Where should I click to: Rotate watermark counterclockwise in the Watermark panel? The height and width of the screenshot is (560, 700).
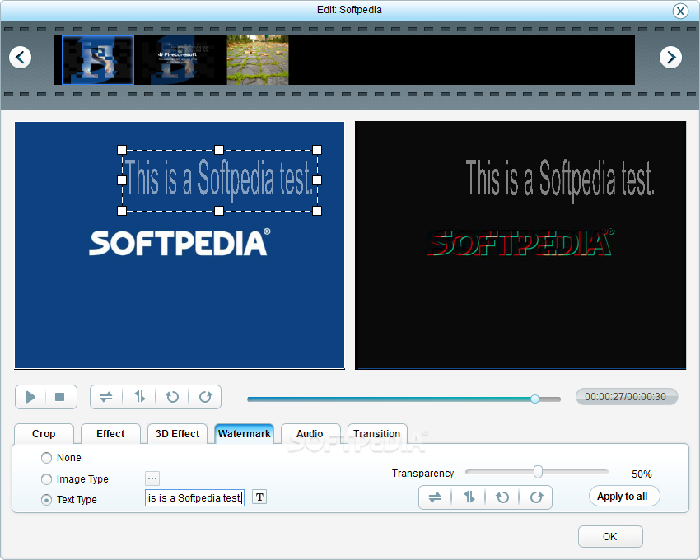click(502, 497)
